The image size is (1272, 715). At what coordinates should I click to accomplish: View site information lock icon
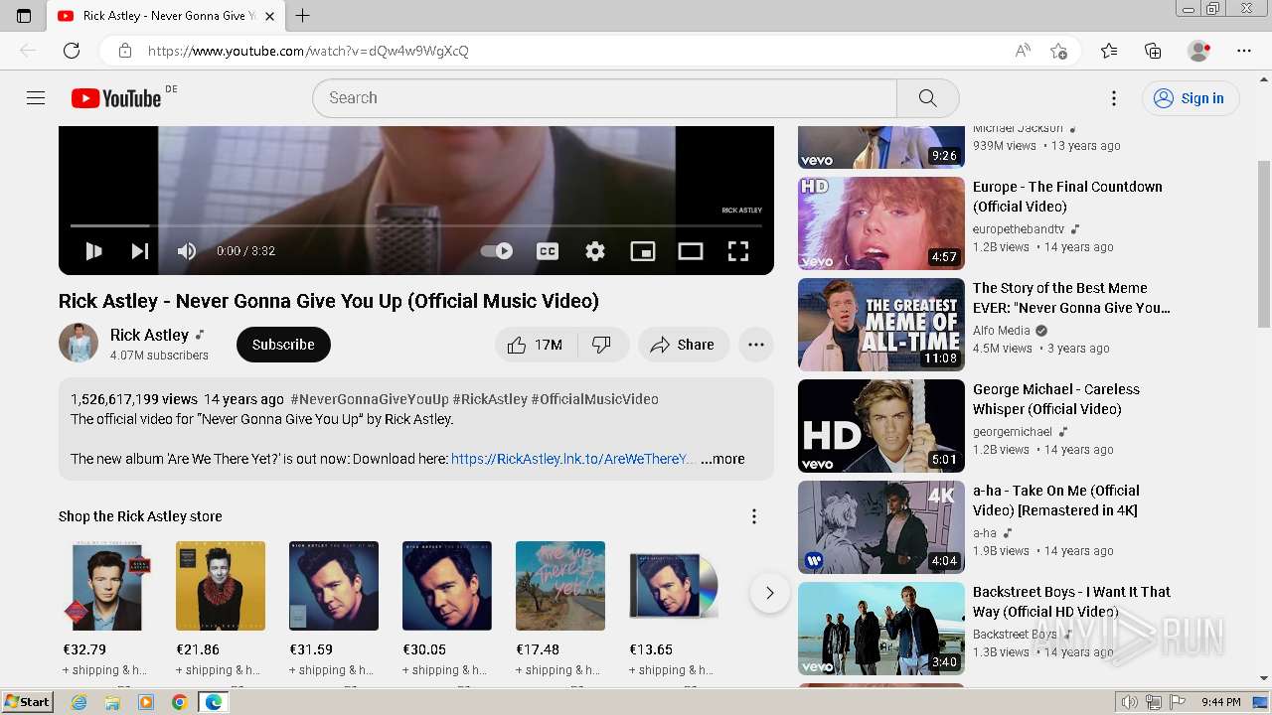coord(125,51)
